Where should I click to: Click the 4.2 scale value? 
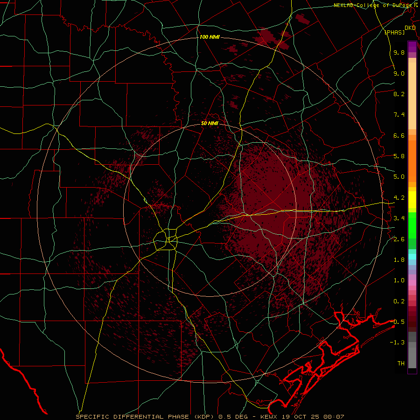(399, 198)
